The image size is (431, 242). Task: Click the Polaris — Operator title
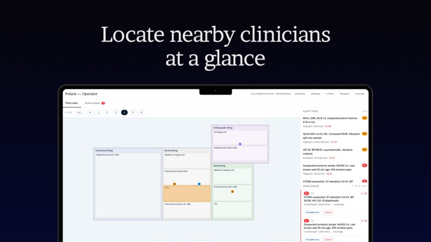click(x=81, y=94)
